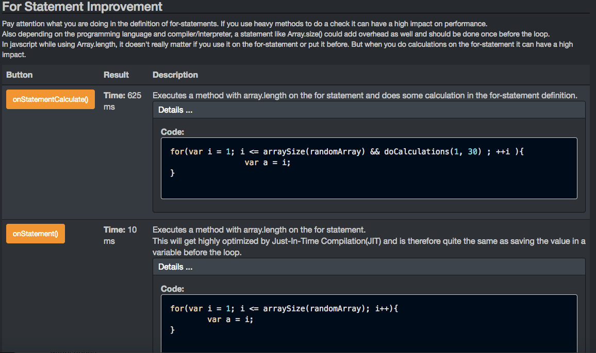Click the For Statement Improvement heading

(82, 7)
